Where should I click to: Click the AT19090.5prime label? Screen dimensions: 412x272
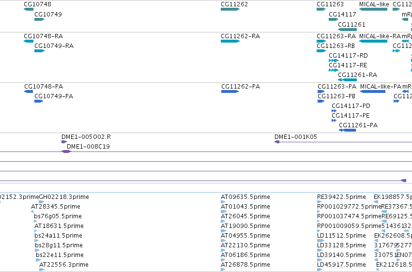[245, 226]
